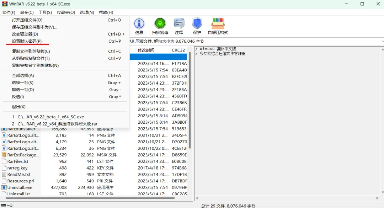Click the Uninstall.exe file icon
Viewport: 384px width, 208px height.
pyautogui.click(x=4, y=187)
